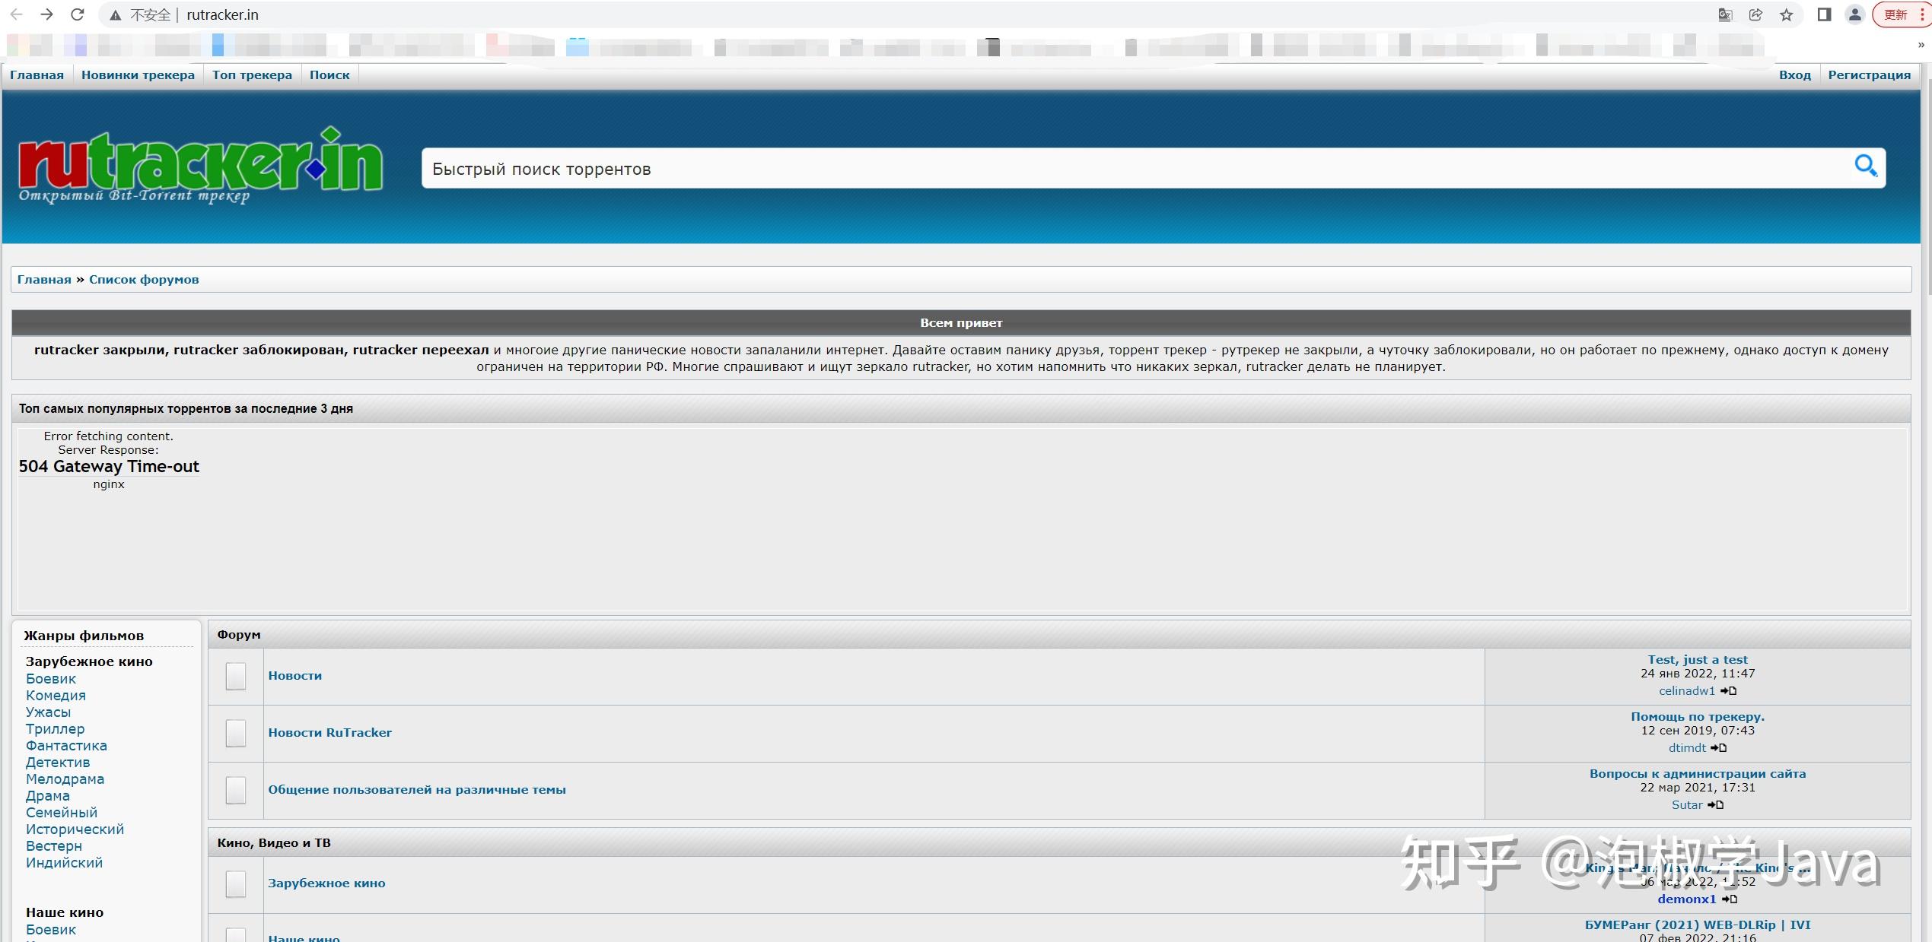The height and width of the screenshot is (942, 1932).
Task: Open the browser share icon
Action: (1755, 14)
